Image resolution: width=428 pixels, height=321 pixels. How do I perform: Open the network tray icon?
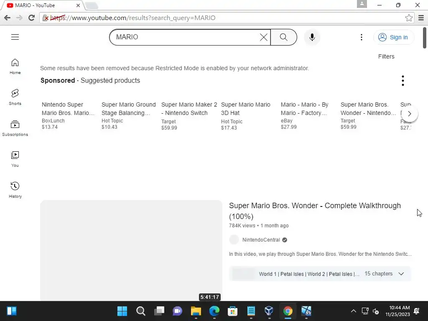(365, 311)
